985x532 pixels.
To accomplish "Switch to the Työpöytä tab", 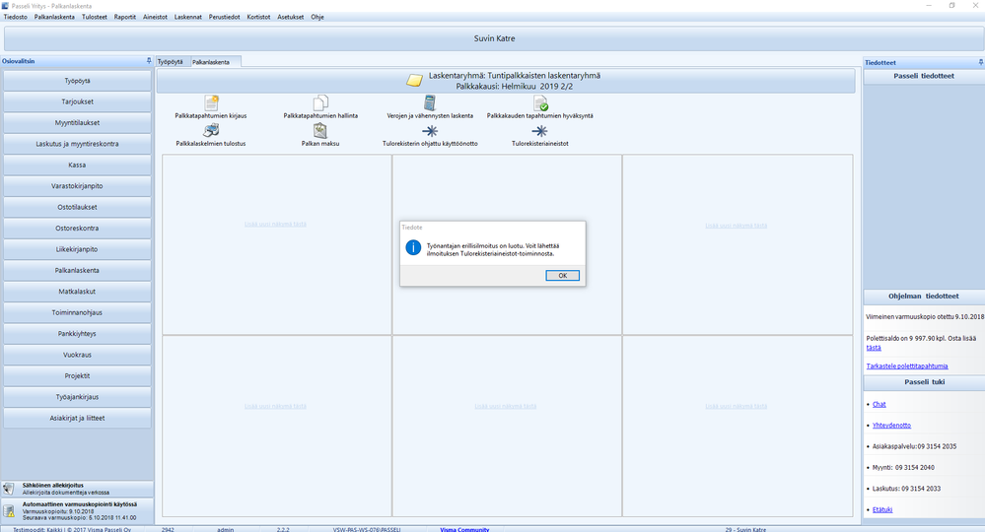I will (x=171, y=61).
